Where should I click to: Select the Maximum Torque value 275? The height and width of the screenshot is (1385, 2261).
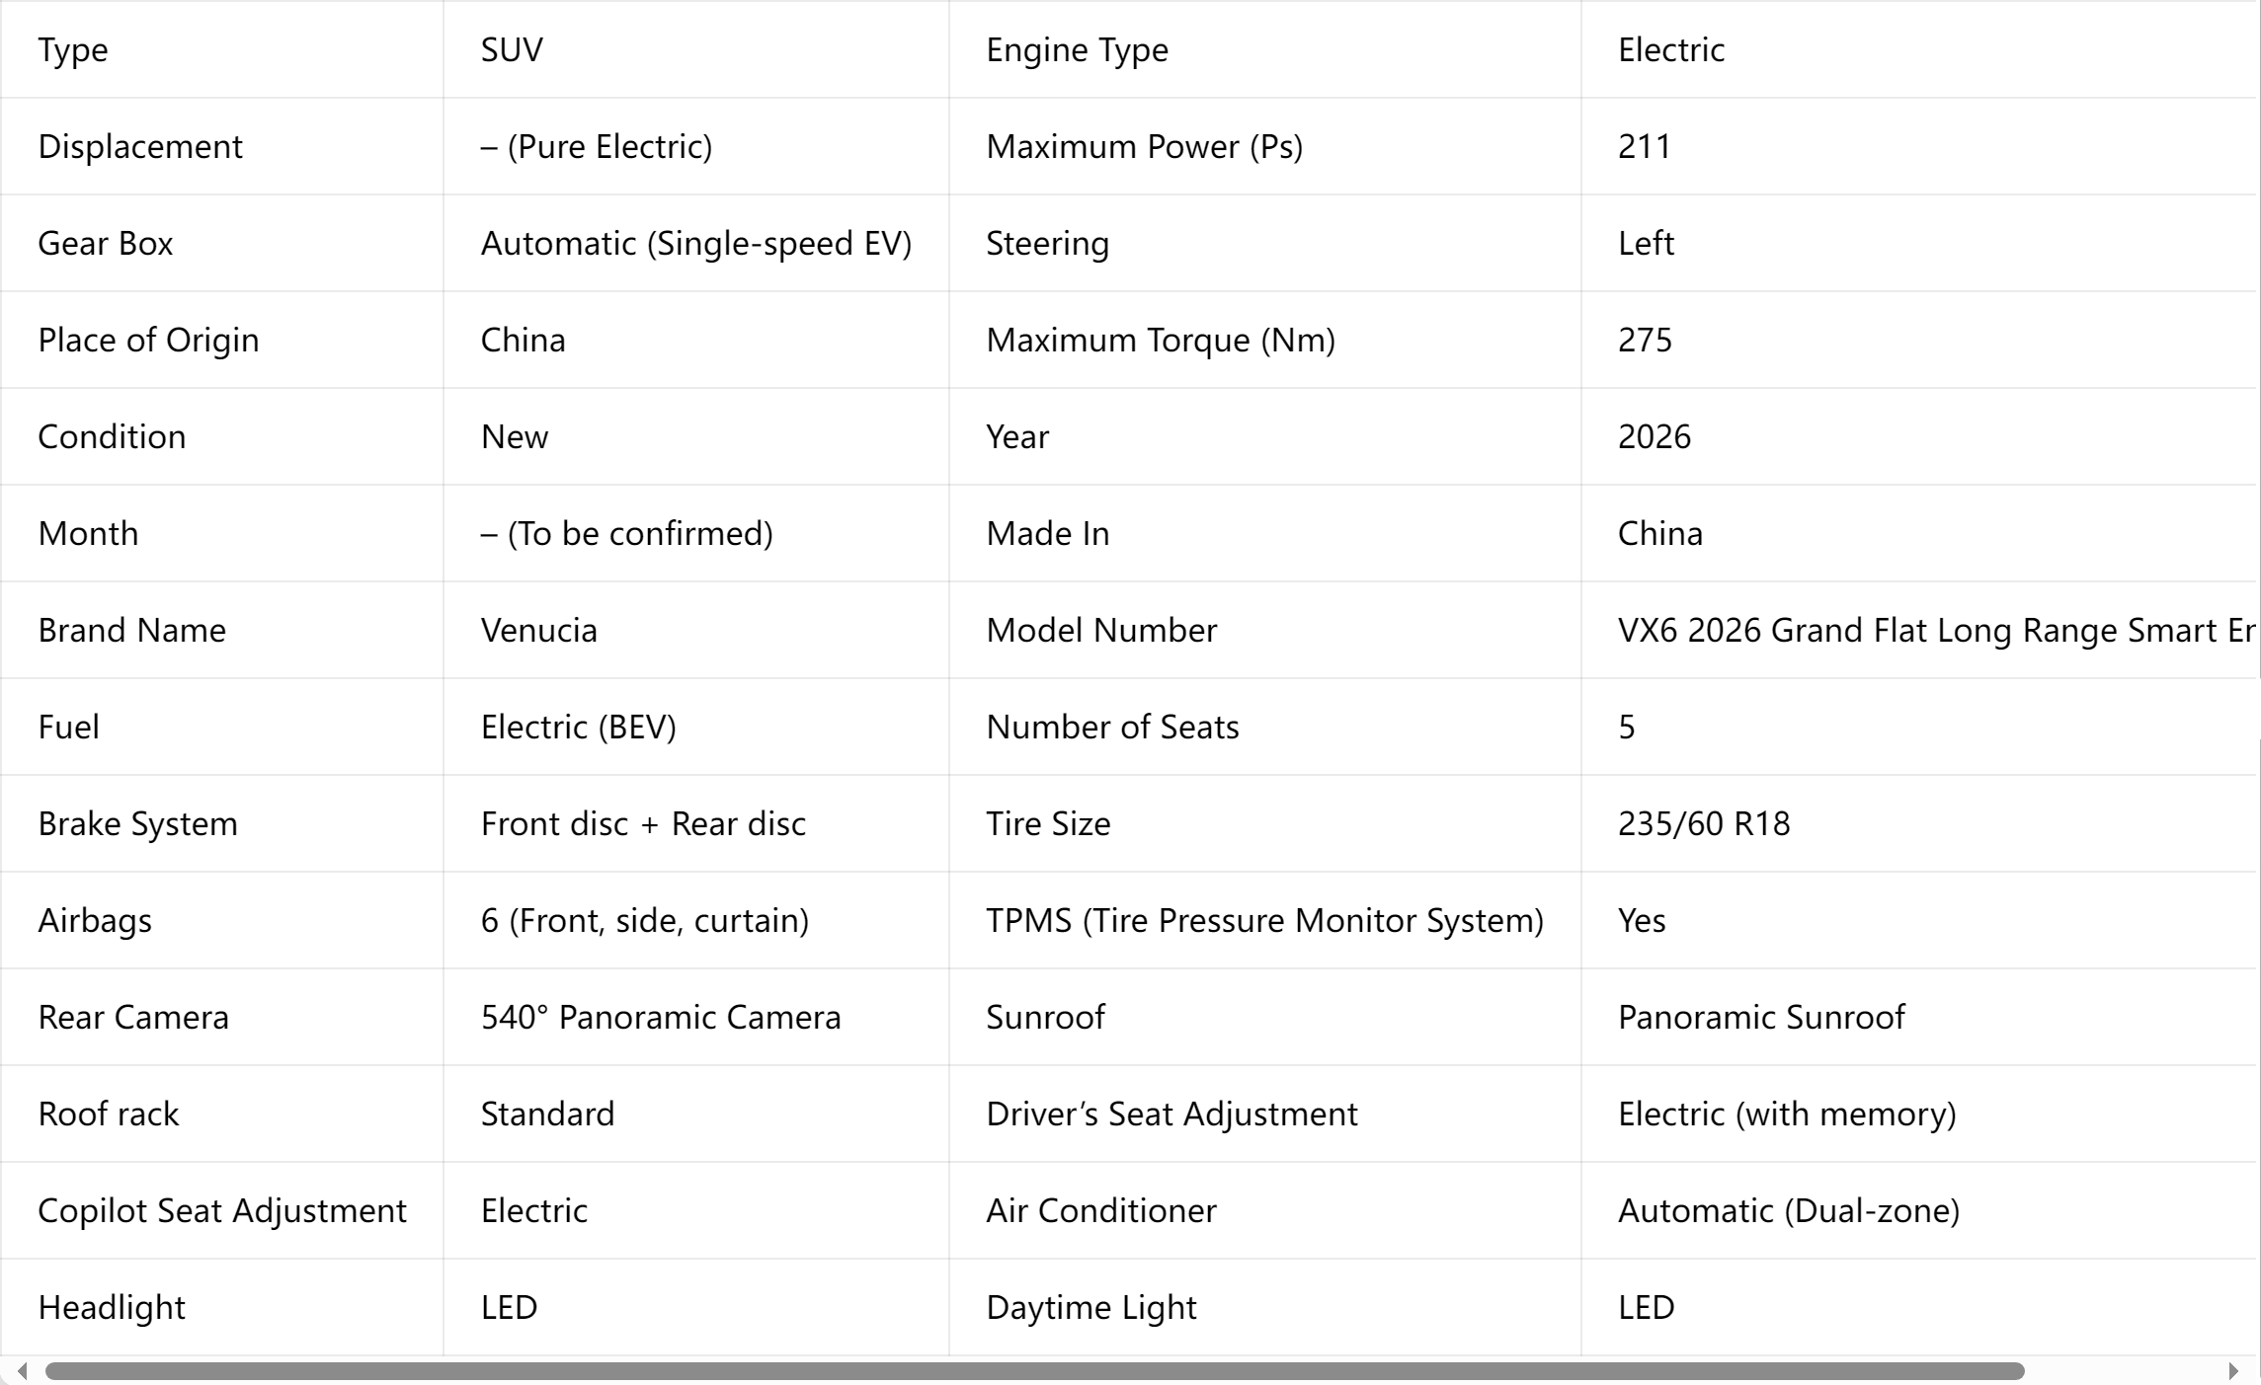[1645, 340]
